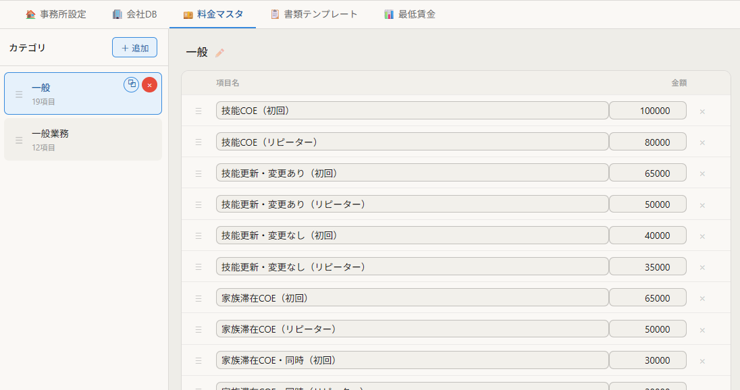This screenshot has width=740, height=390.
Task: Select the 一般 category card
Action: click(x=83, y=93)
